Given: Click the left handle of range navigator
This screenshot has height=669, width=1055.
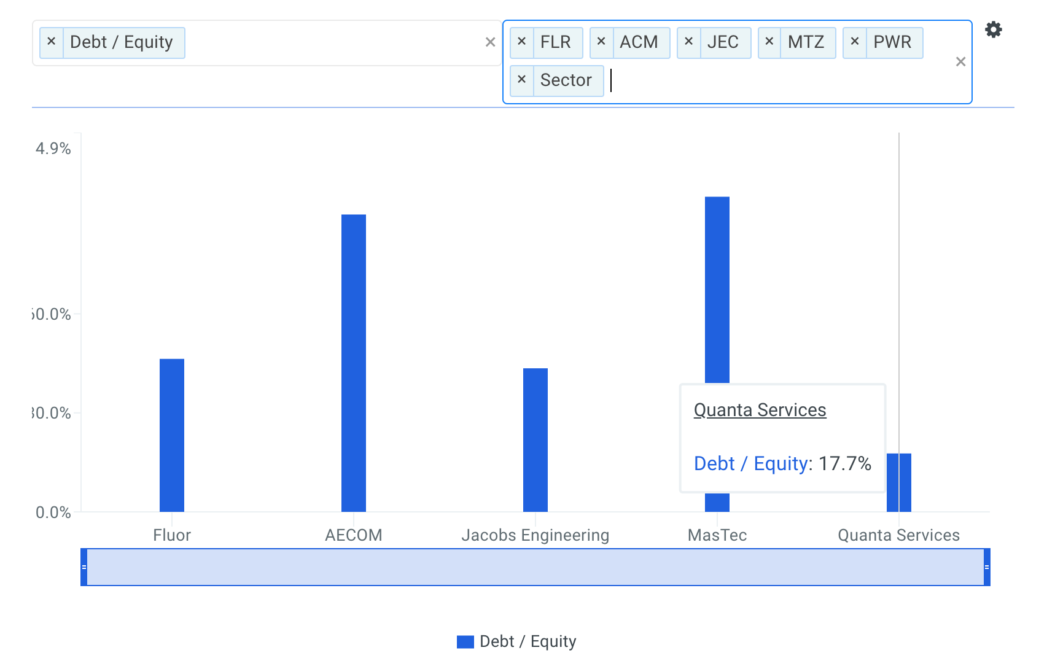Looking at the screenshot, I should [x=84, y=567].
